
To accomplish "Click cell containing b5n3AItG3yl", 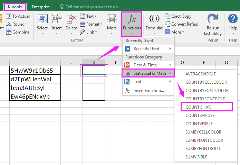I will (35, 88).
